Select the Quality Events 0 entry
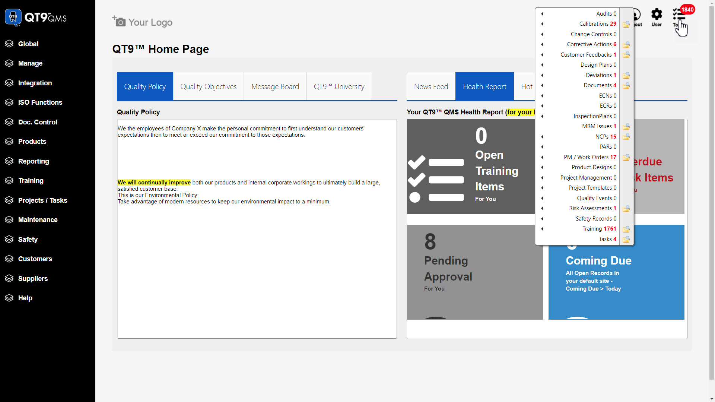The width and height of the screenshot is (715, 402). [x=597, y=198]
